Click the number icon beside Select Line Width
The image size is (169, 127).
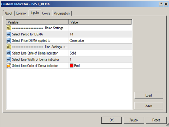tap(9, 59)
